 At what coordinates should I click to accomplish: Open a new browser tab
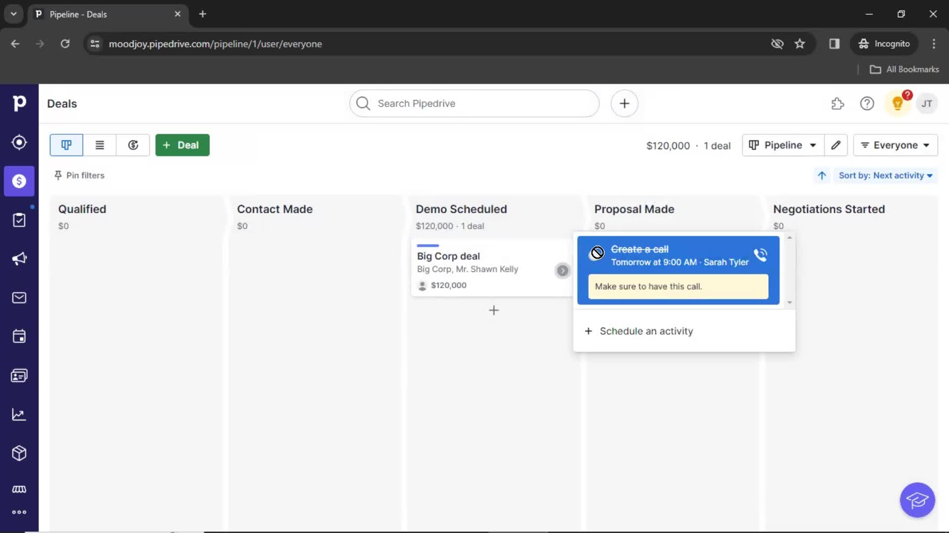click(x=203, y=14)
